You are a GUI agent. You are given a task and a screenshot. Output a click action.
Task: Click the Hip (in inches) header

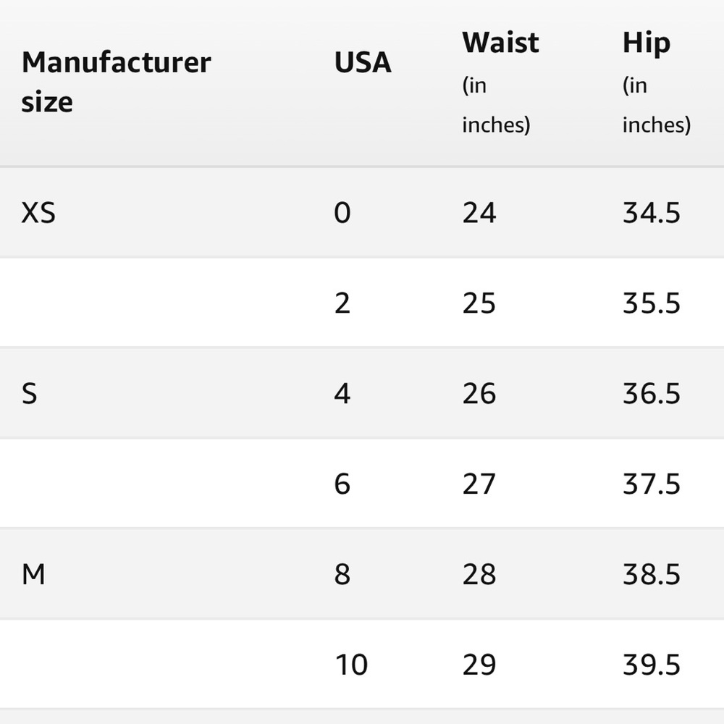657,83
